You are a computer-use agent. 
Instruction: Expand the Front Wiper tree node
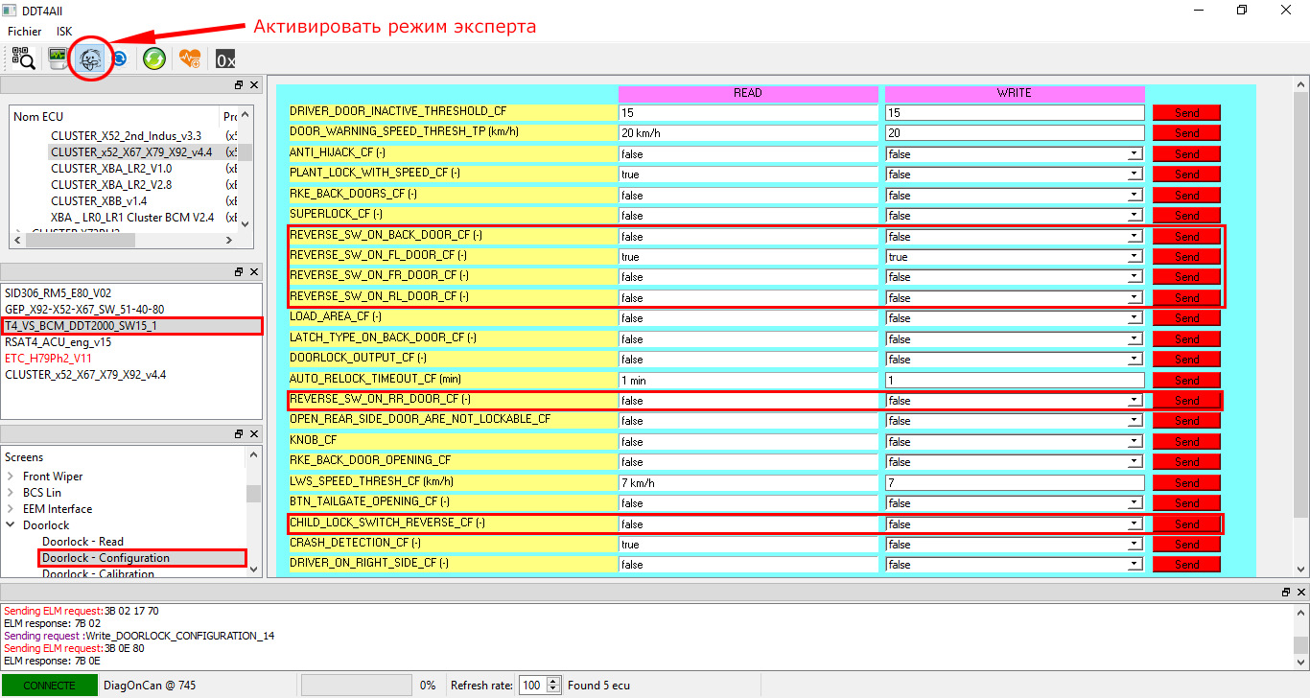[11, 477]
